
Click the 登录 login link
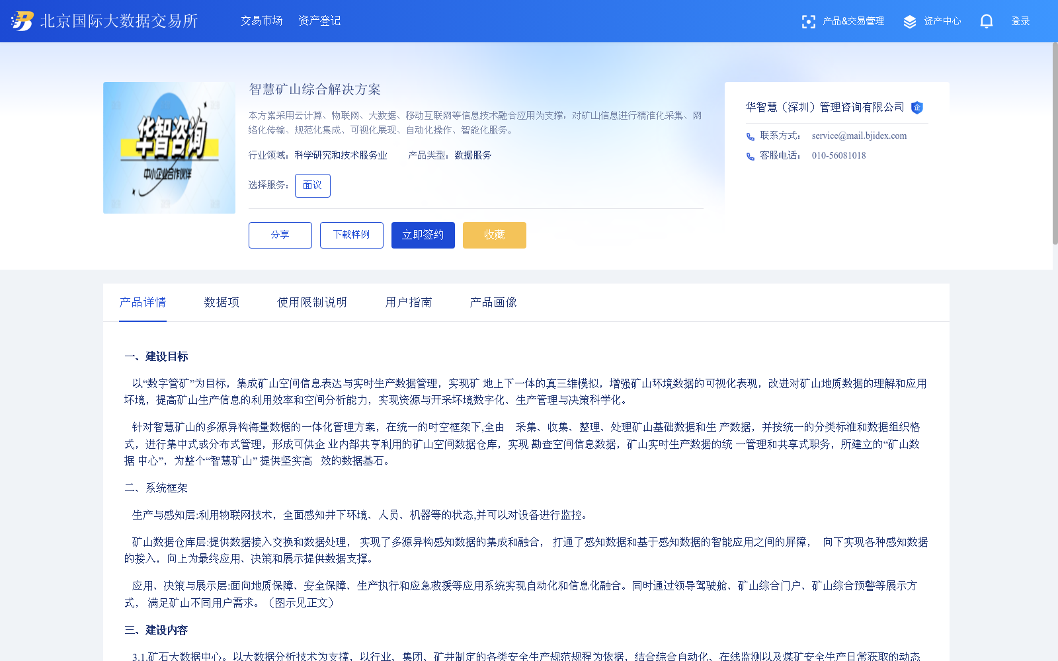1020,21
